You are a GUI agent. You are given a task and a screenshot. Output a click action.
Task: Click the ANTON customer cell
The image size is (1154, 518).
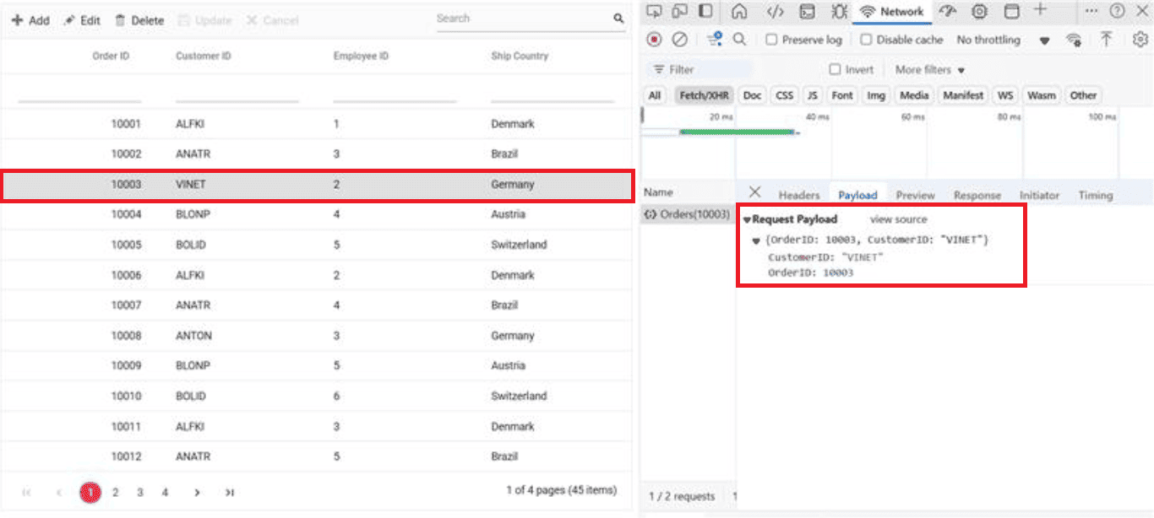coord(193,336)
